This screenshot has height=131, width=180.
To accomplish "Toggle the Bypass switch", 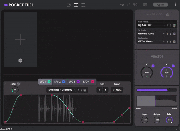I will click(160, 5).
